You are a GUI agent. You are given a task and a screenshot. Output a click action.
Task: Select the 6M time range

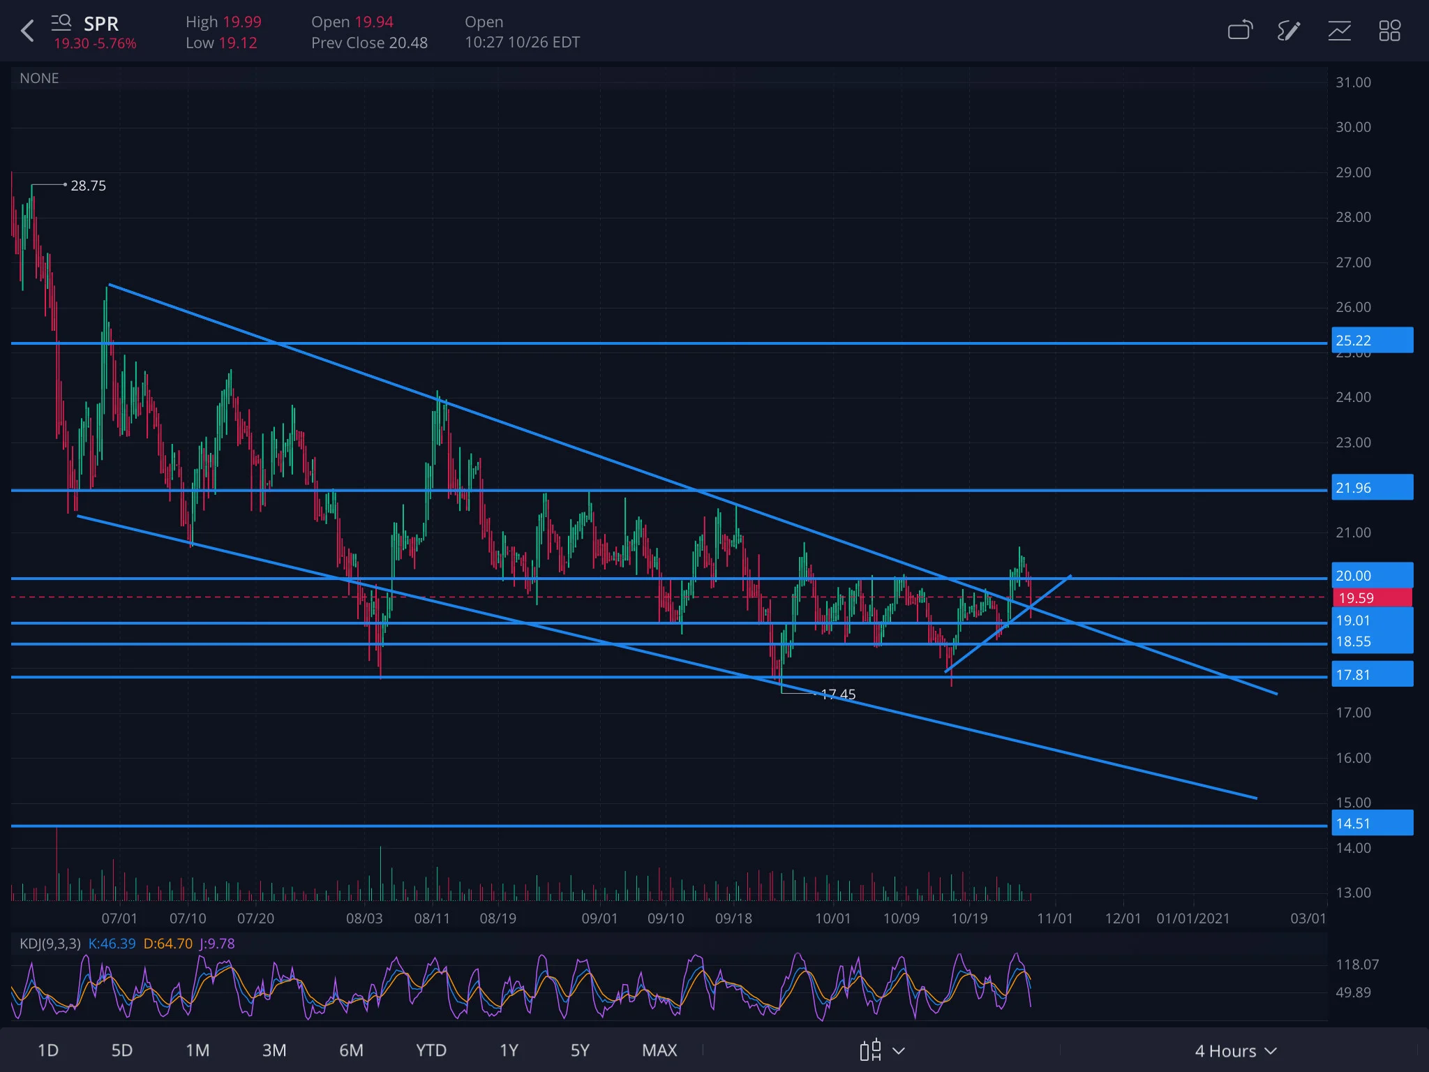[351, 1050]
